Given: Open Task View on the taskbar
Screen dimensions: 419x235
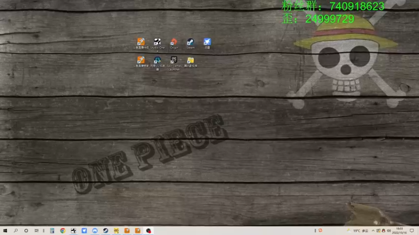Looking at the screenshot, I should 36,230.
